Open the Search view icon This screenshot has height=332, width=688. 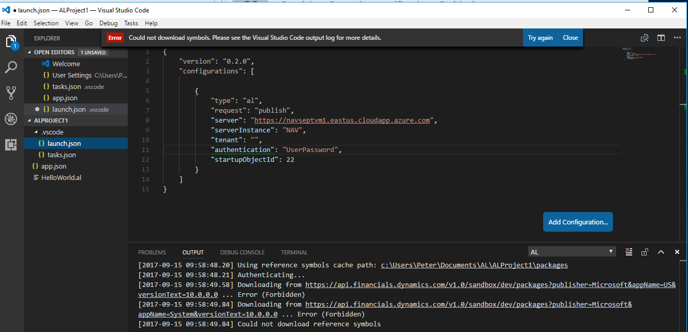tap(11, 67)
